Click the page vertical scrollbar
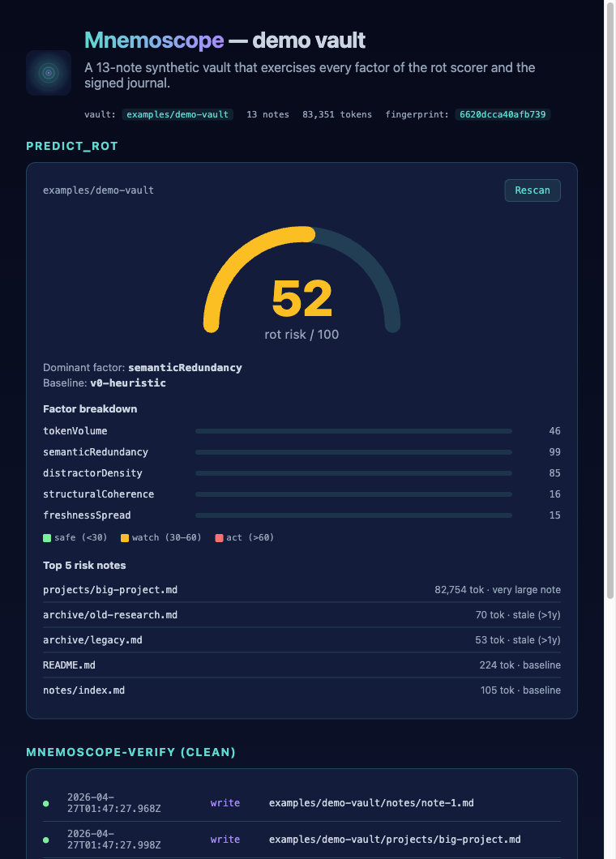Image resolution: width=616 pixels, height=859 pixels. point(610,300)
